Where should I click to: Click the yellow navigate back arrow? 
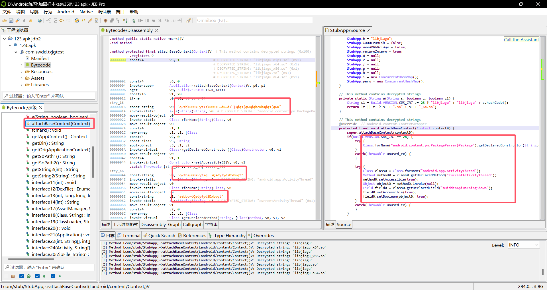[62, 20]
